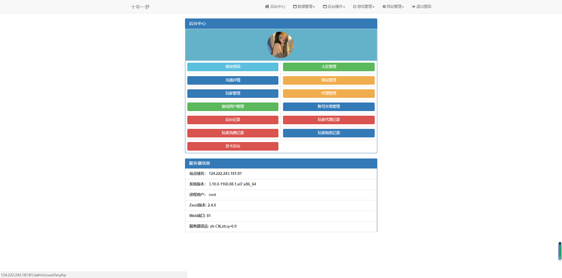Click the logout icon for 退出登陆

coord(414,6)
